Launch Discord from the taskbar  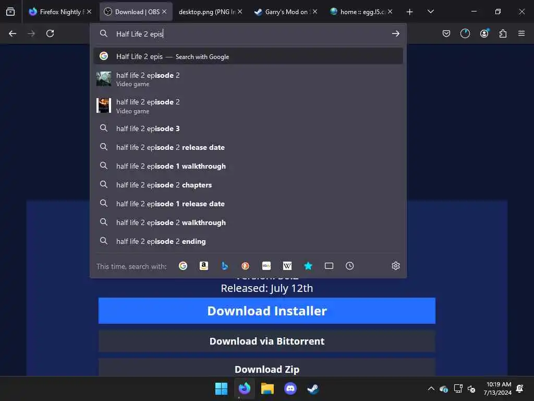pos(290,388)
